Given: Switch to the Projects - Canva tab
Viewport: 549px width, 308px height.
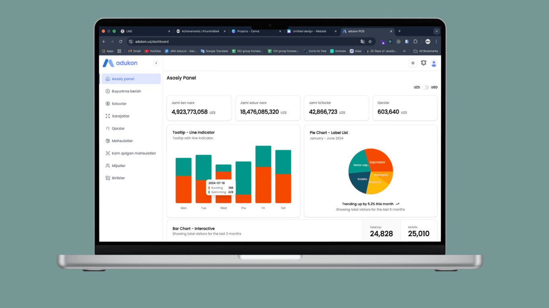Looking at the screenshot, I should [256, 31].
